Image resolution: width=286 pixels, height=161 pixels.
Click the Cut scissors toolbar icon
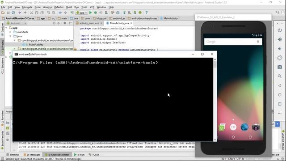(32, 13)
